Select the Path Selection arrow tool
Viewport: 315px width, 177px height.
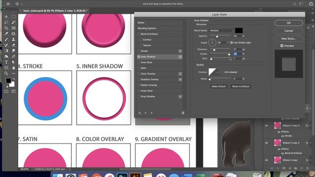pos(13,62)
